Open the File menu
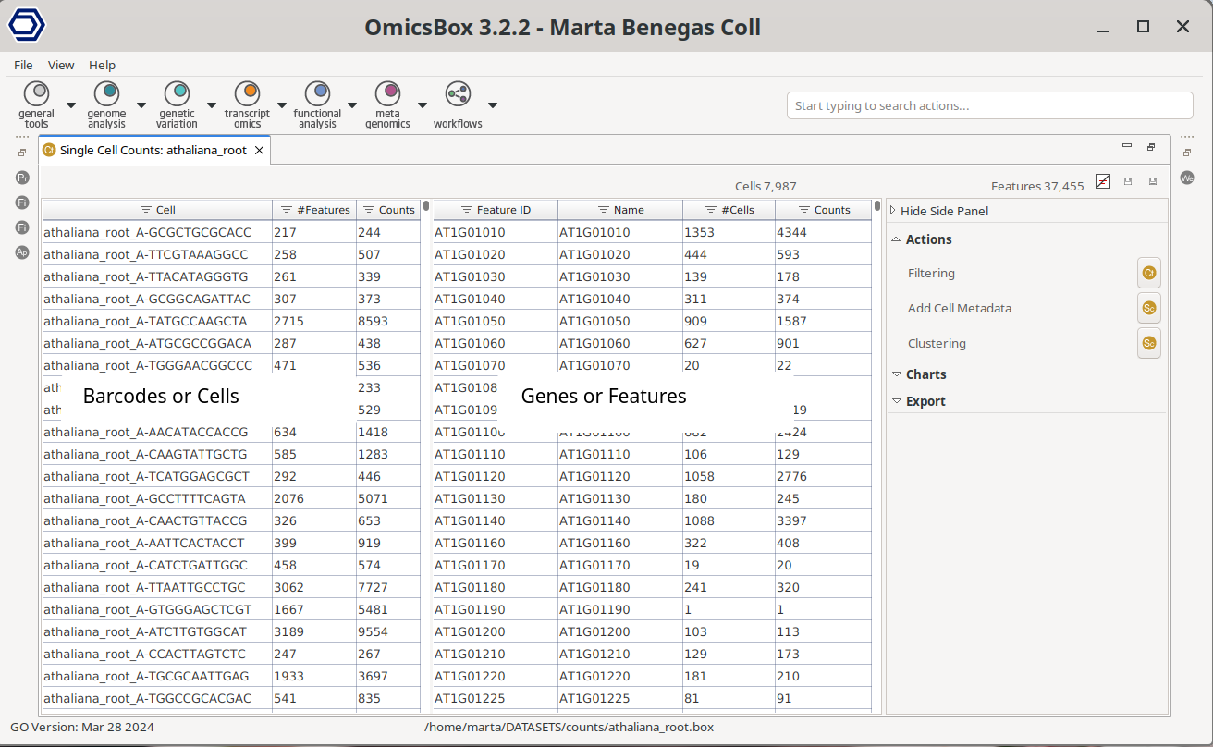 click(23, 65)
